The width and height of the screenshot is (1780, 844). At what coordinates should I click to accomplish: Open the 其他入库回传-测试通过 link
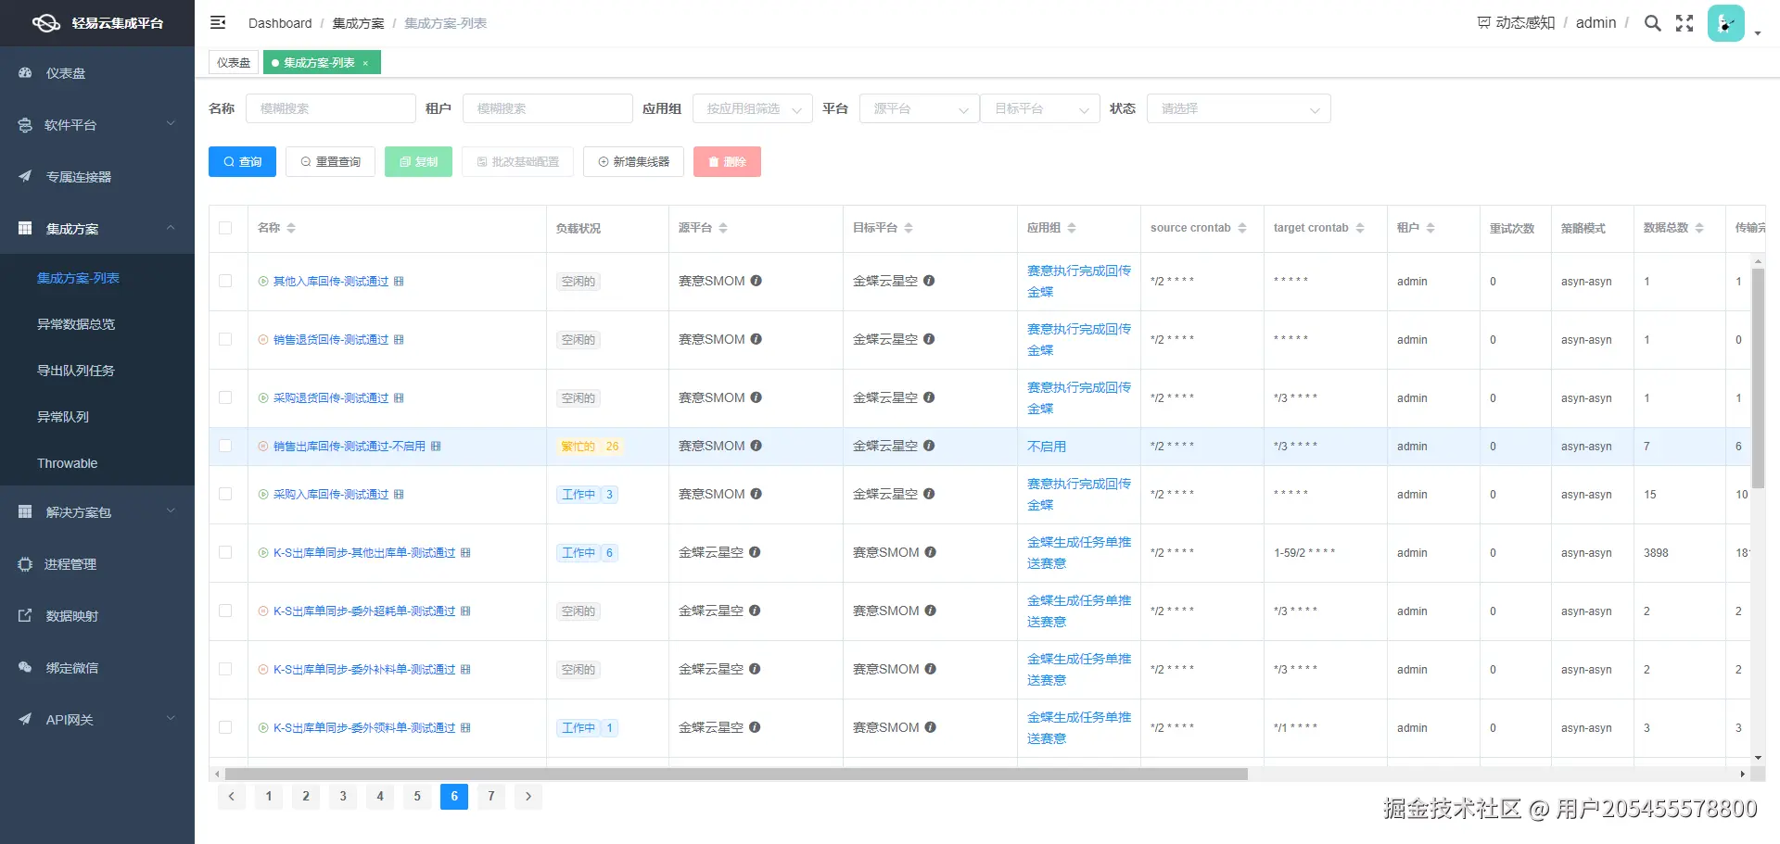[x=329, y=281]
